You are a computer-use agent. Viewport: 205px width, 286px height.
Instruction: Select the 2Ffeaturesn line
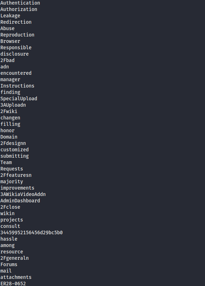click(x=16, y=175)
